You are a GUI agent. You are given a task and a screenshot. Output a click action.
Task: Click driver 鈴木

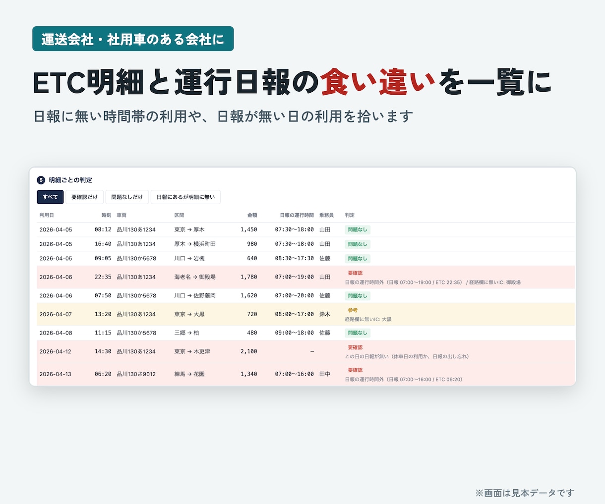coord(325,314)
